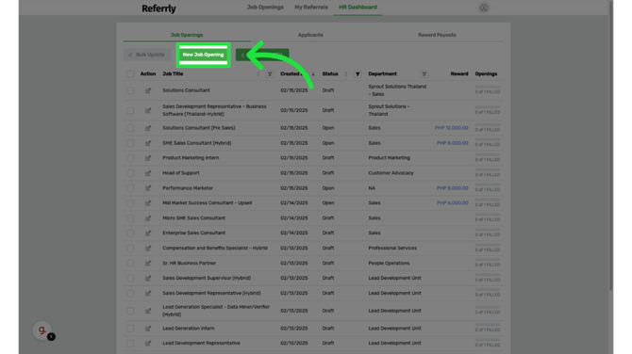Check the Enterprise Sales Consultant checkbox
The image size is (632, 354).
pyautogui.click(x=130, y=233)
